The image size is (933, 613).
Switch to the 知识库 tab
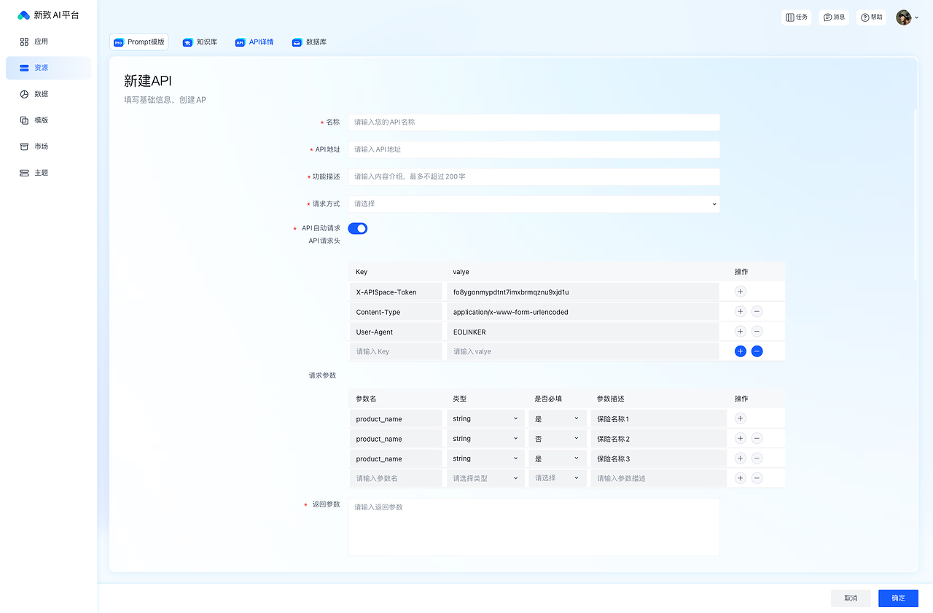(200, 42)
